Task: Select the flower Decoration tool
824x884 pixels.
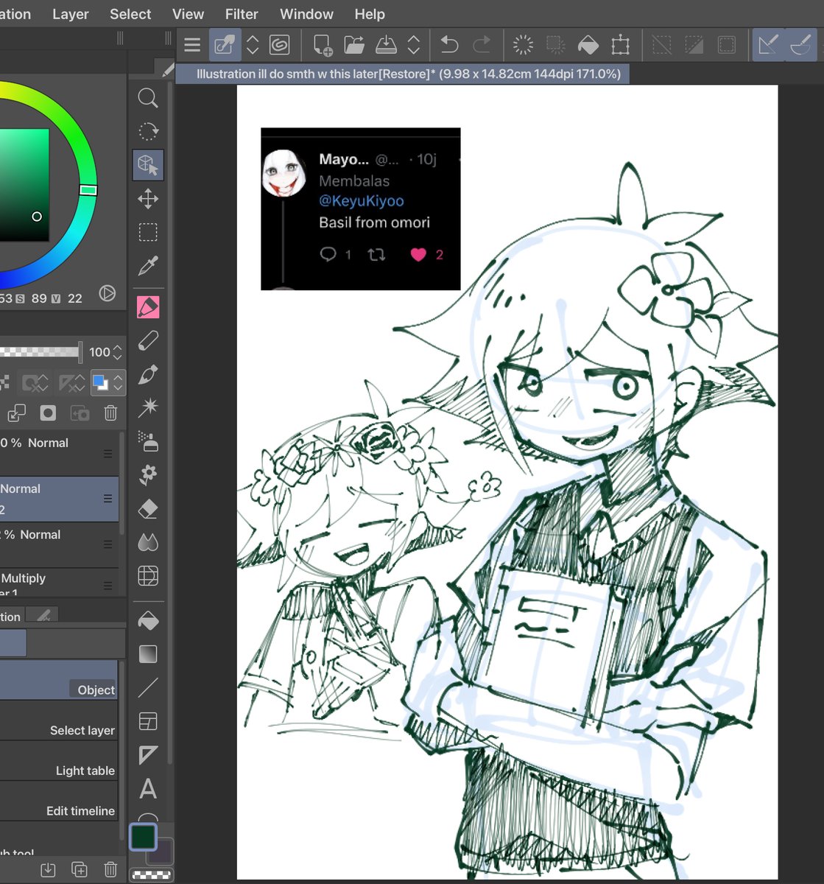Action: (148, 475)
